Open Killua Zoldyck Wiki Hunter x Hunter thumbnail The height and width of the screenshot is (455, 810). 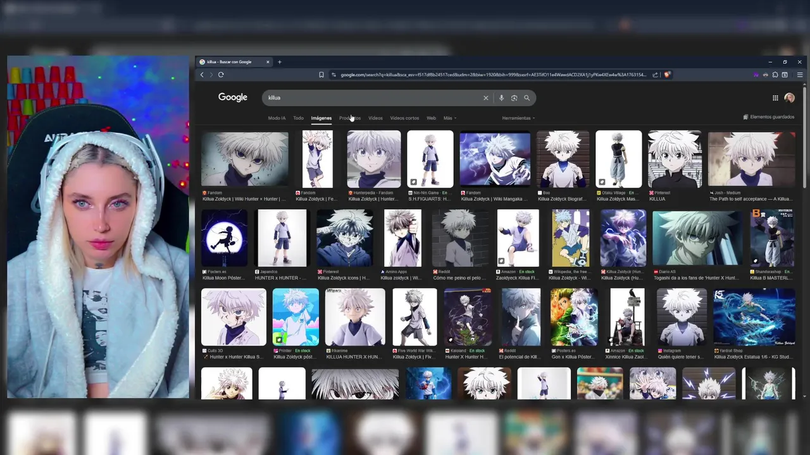(245, 159)
